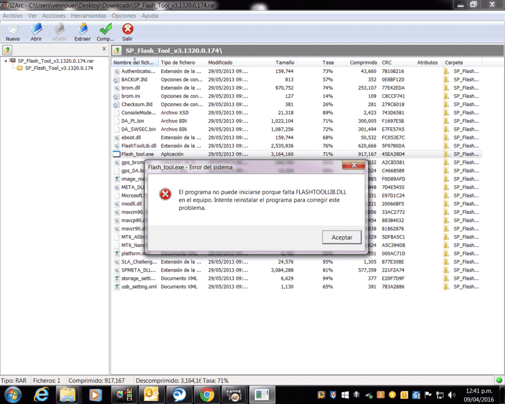Open Outlook from the taskbar
Screen dimensions: 505x404
[151, 394]
